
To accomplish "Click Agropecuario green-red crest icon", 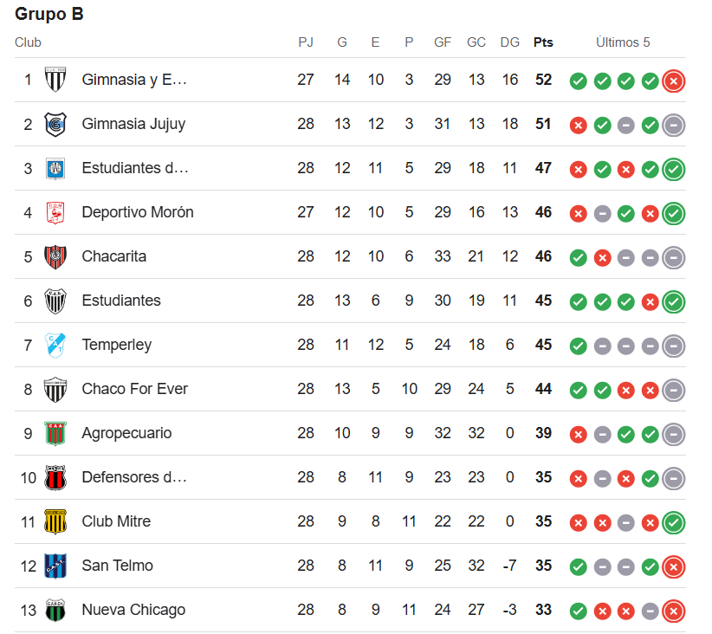I will point(55,433).
